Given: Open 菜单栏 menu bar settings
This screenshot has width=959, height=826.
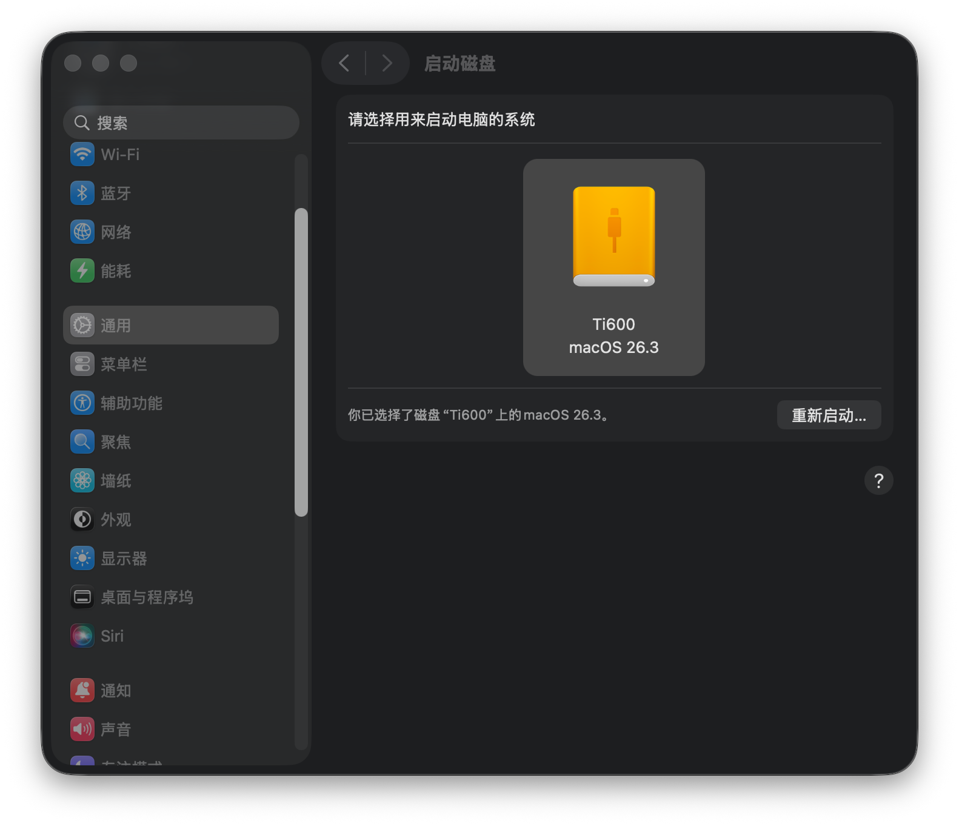Looking at the screenshot, I should (124, 364).
